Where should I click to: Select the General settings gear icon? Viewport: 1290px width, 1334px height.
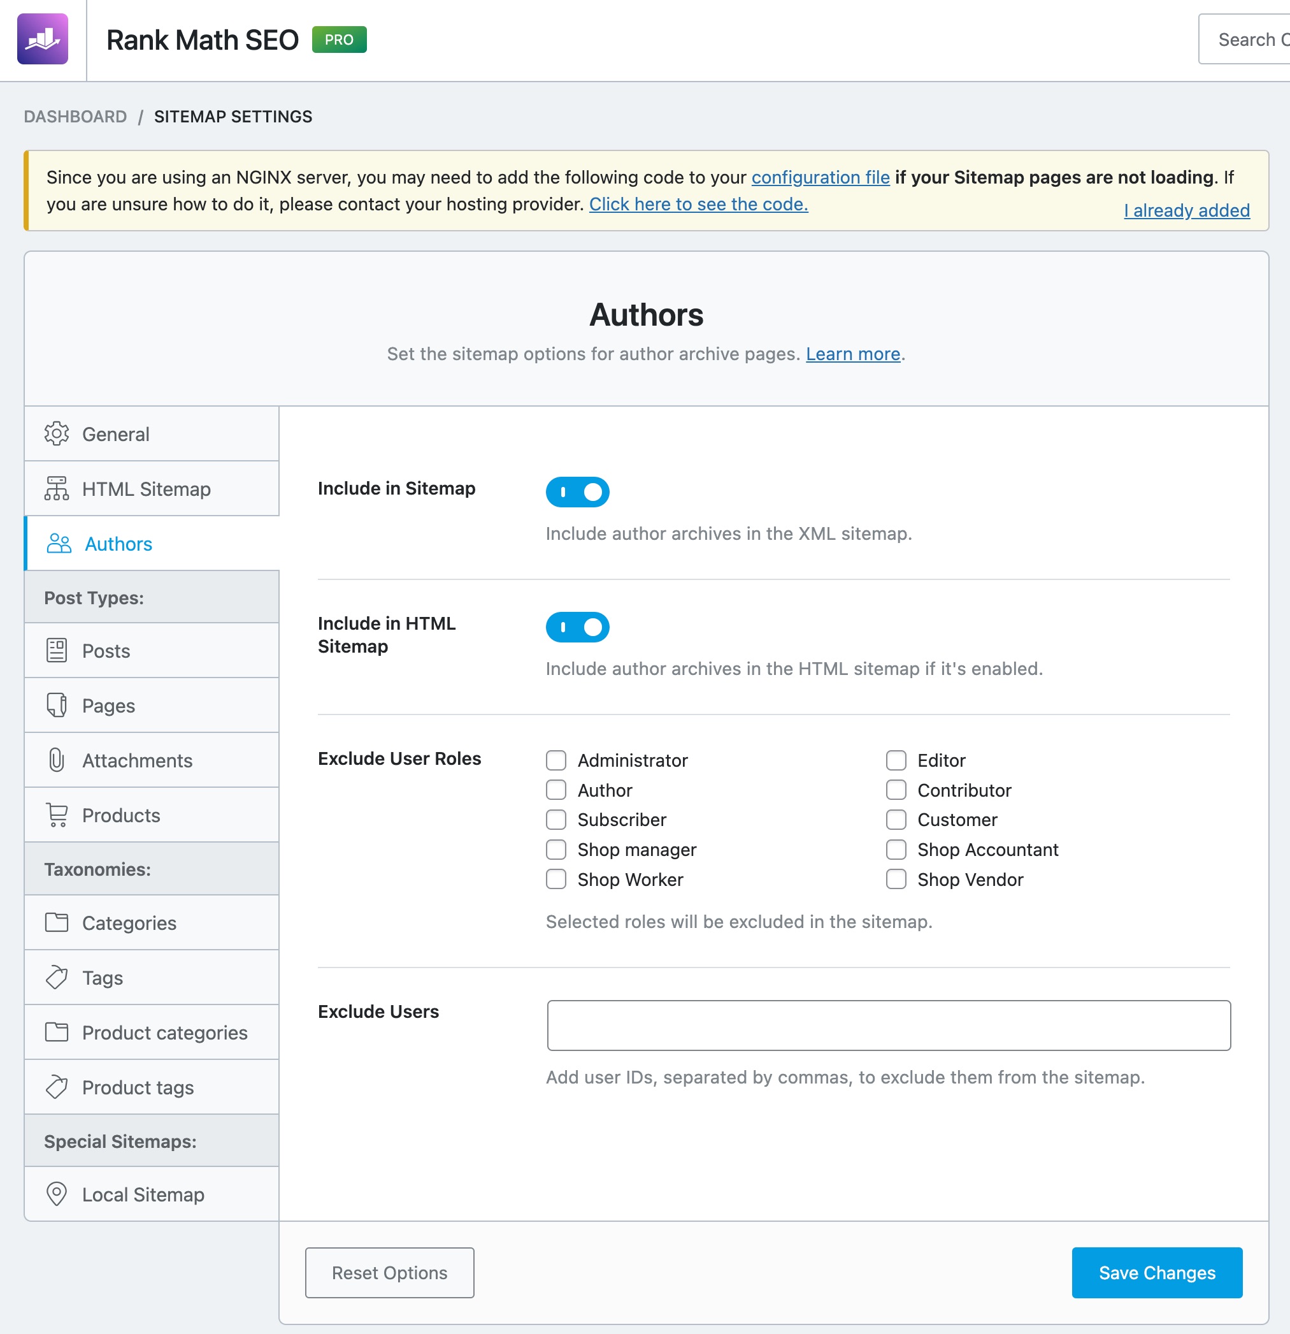[x=57, y=433]
